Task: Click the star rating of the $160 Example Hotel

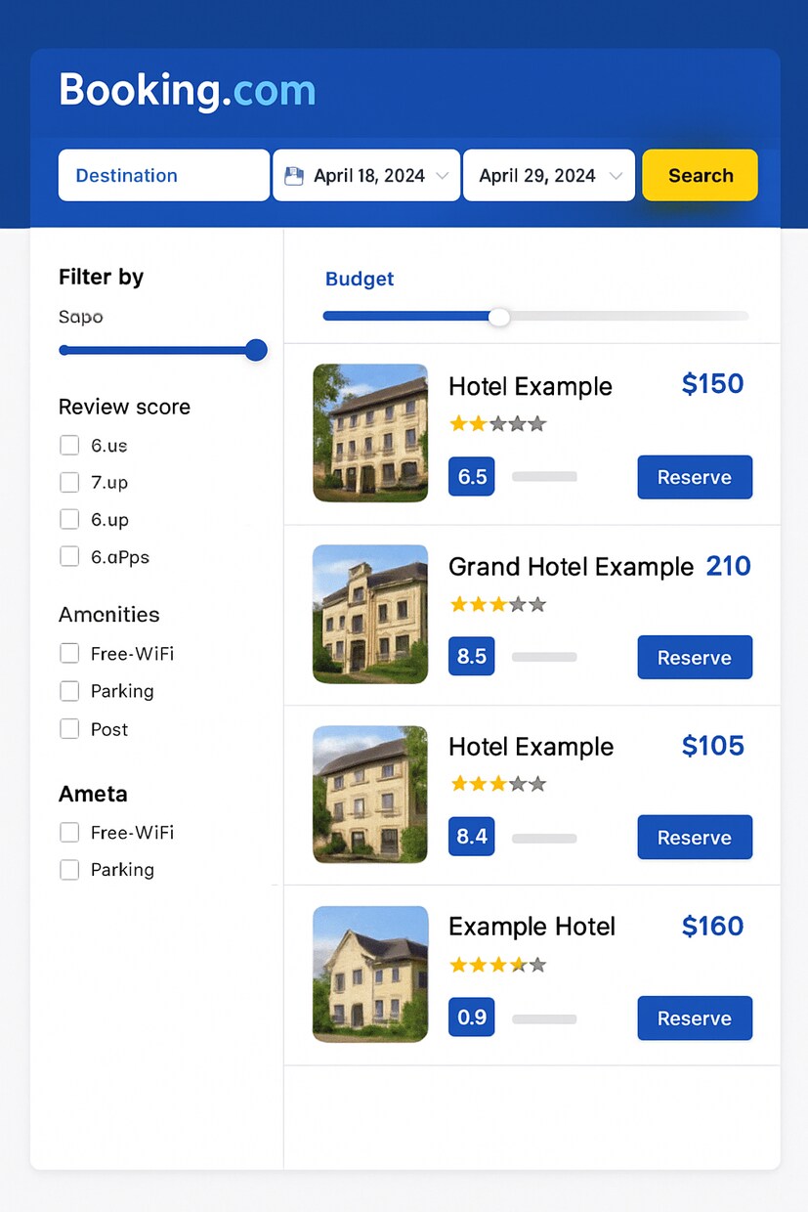Action: (x=497, y=965)
